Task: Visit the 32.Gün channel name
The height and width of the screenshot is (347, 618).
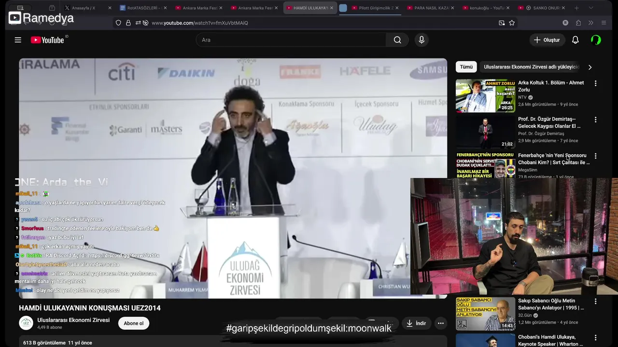Action: coord(525,315)
